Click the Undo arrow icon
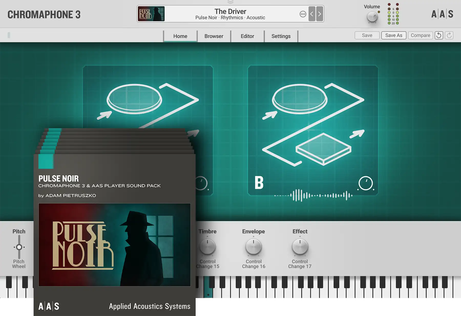Viewport: 461px width, 316px height. [439, 36]
